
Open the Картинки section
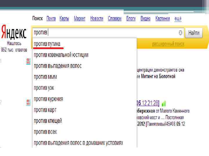163,18
